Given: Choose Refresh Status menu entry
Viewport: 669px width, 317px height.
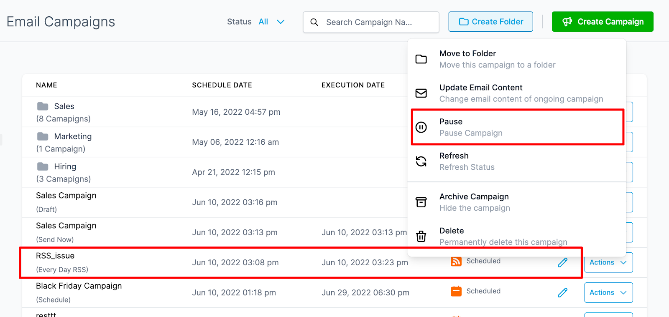Looking at the screenshot, I should 517,161.
